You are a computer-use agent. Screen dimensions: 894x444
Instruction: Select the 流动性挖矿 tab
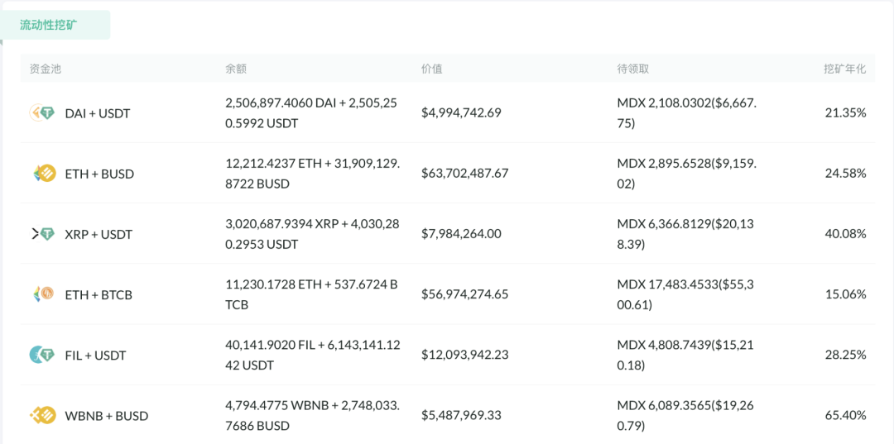tap(49, 25)
